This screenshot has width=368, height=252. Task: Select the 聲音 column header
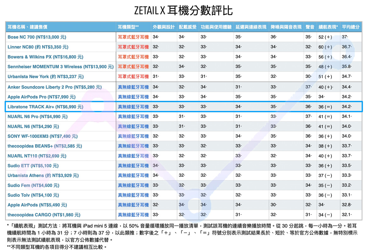point(310,27)
